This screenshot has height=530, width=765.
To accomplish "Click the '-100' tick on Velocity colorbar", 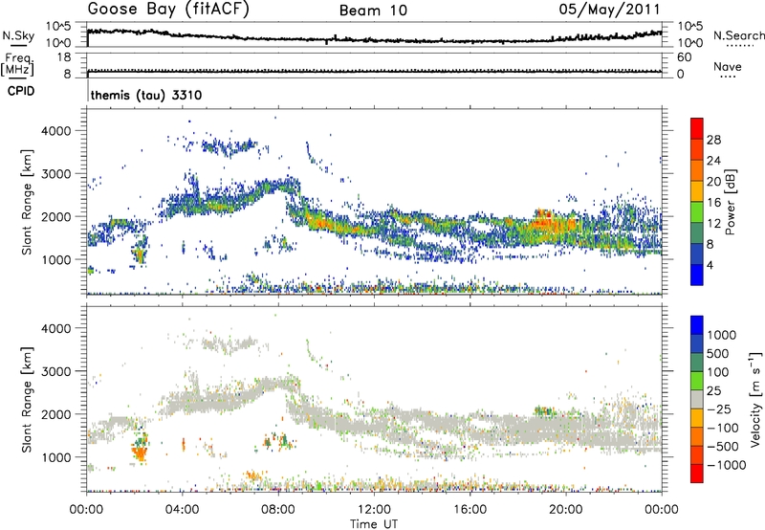I will tap(723, 428).
